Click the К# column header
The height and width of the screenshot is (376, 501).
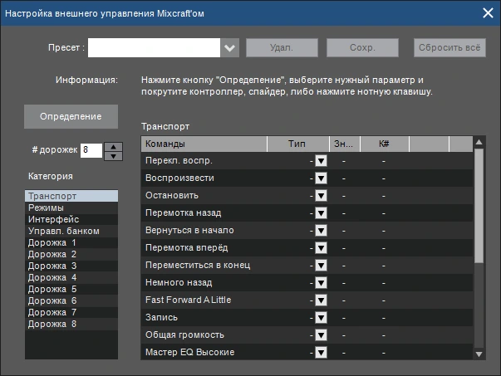tap(385, 144)
